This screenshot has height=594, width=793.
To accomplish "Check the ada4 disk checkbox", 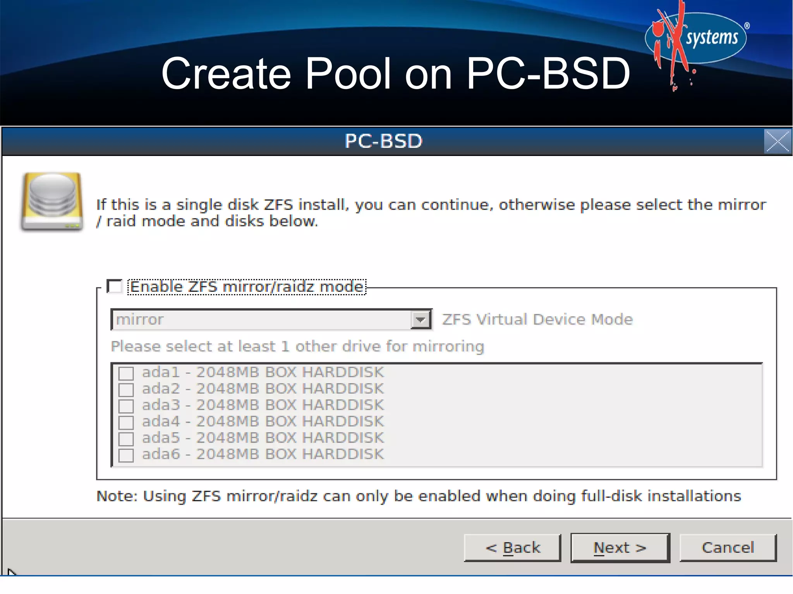I will (x=126, y=422).
